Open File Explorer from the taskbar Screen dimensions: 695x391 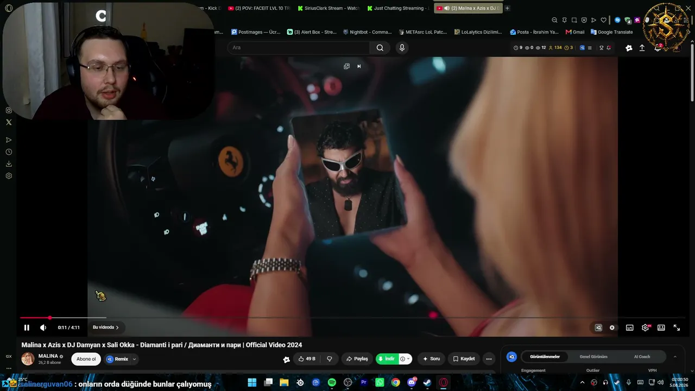pyautogui.click(x=284, y=382)
